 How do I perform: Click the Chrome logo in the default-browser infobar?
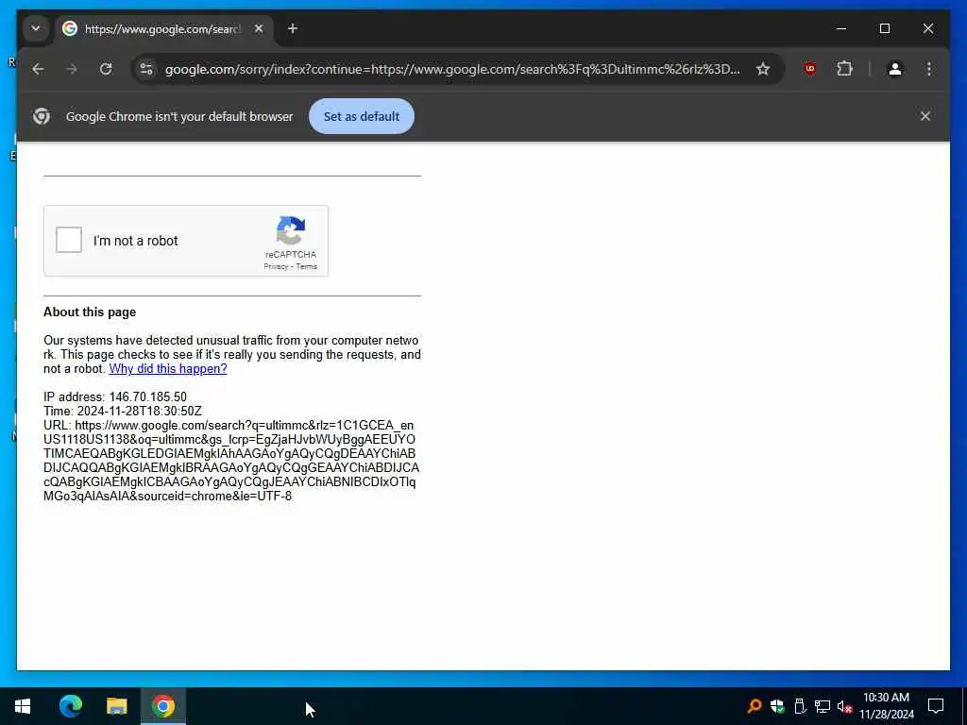pyautogui.click(x=42, y=116)
